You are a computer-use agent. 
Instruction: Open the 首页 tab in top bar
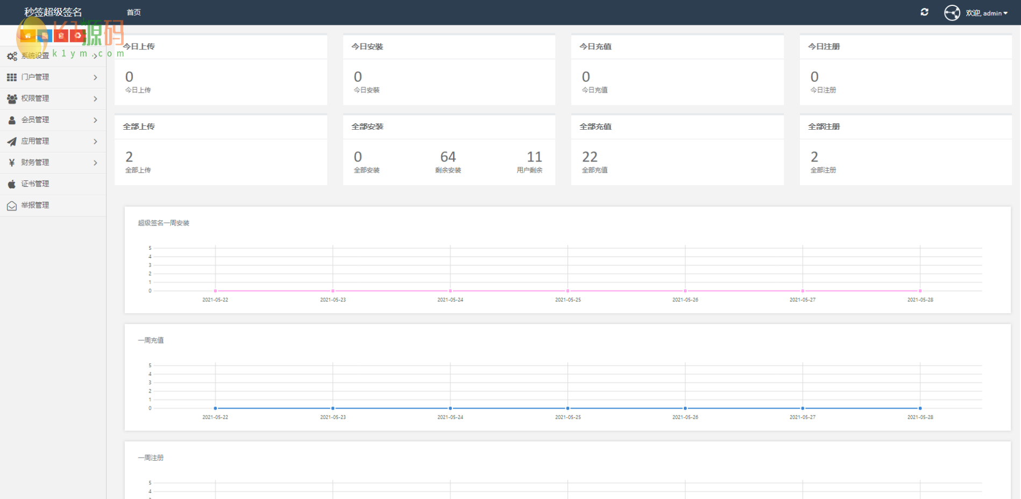pos(134,12)
